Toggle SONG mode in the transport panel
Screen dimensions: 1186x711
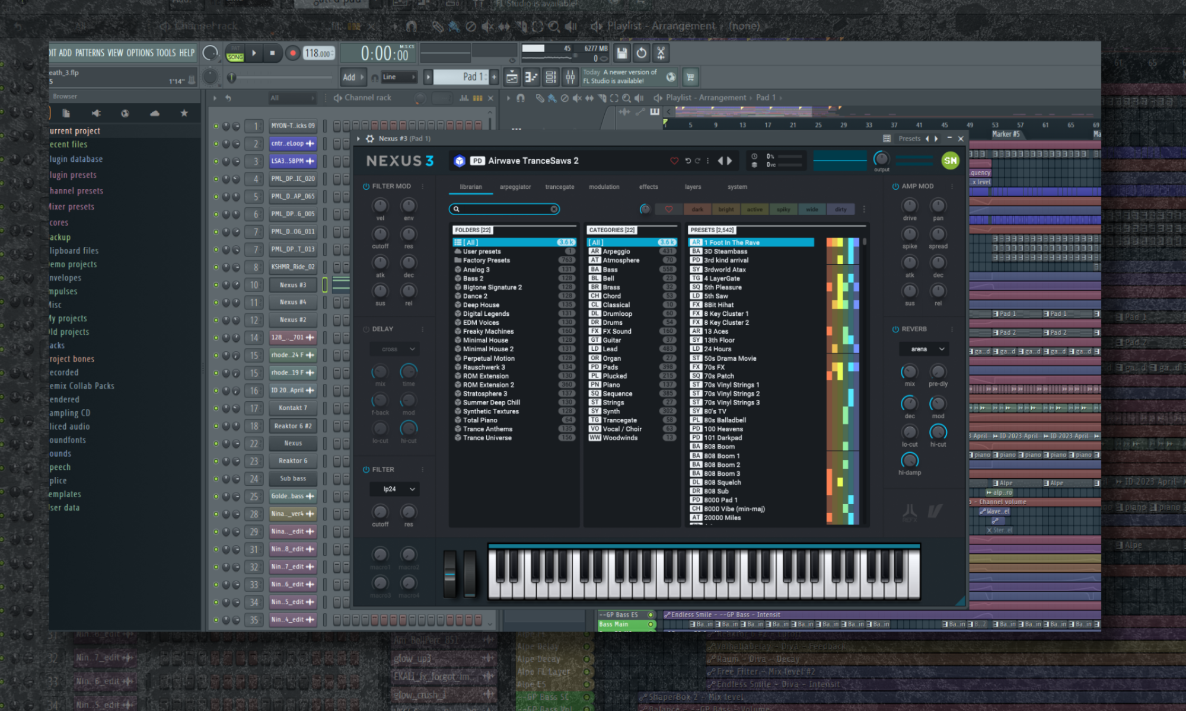click(x=235, y=56)
